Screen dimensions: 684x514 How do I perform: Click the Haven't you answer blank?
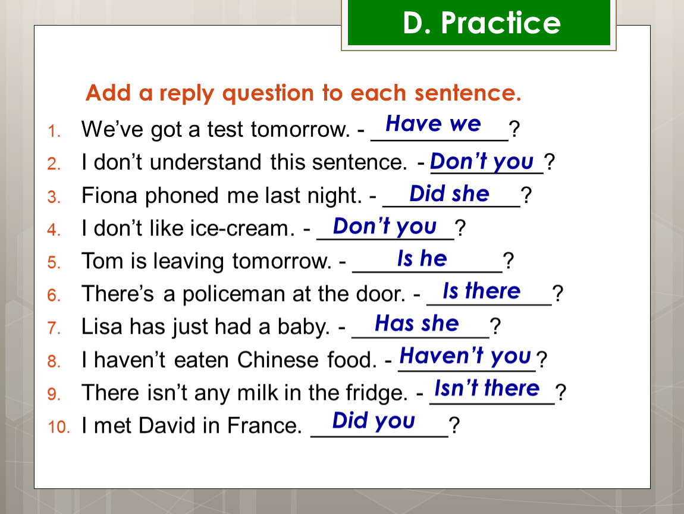coord(465,356)
